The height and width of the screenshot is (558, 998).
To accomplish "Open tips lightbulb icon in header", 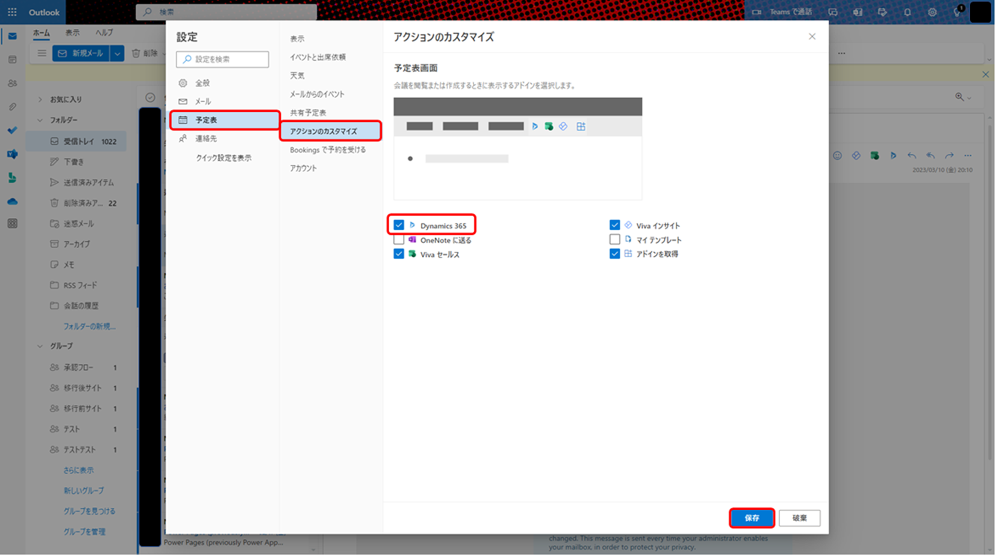I will 957,12.
